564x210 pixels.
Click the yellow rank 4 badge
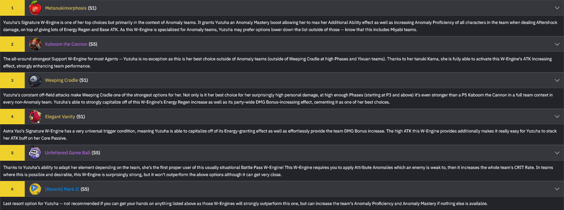coord(12,117)
